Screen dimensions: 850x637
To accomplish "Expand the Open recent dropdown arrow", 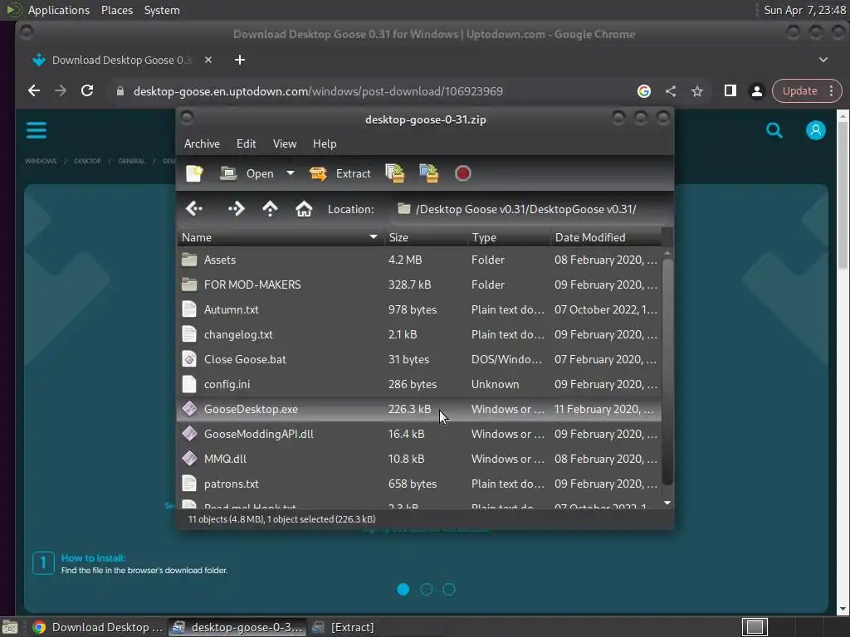I will pos(291,173).
